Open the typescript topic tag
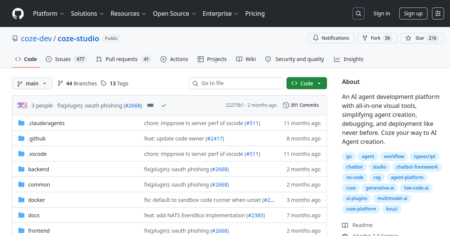450x236 pixels. tap(425, 157)
